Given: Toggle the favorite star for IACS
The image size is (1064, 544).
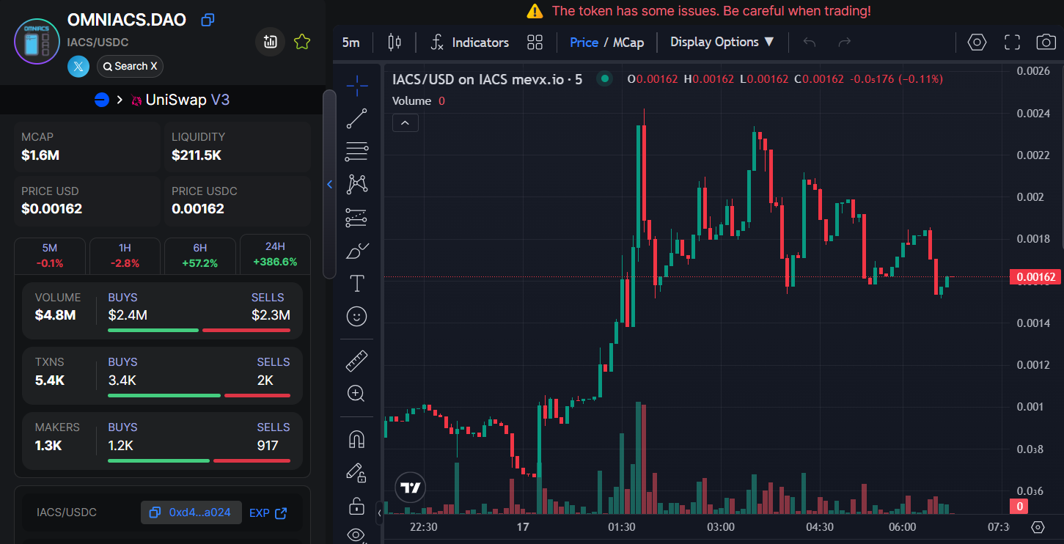Looking at the screenshot, I should click(302, 42).
